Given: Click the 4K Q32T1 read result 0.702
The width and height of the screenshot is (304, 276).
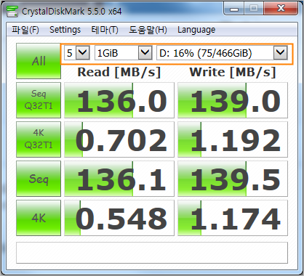Looking at the screenshot, I should pos(119,139).
